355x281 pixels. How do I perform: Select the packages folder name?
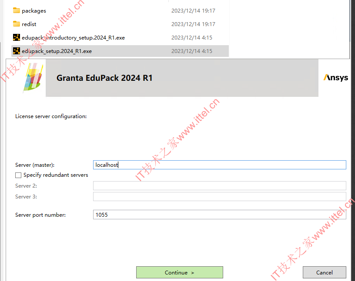tap(34, 10)
